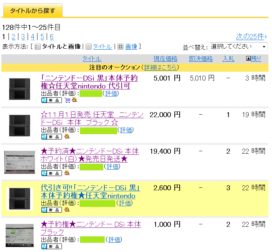This screenshot has height=252, width=272.
Task: Click thumbnail of the 2,600 円 listing
Action: [x=19, y=199]
